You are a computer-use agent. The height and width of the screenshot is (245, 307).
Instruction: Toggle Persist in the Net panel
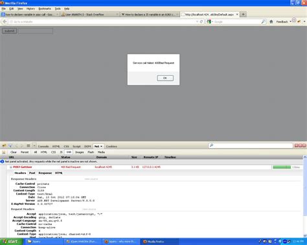click(25, 152)
